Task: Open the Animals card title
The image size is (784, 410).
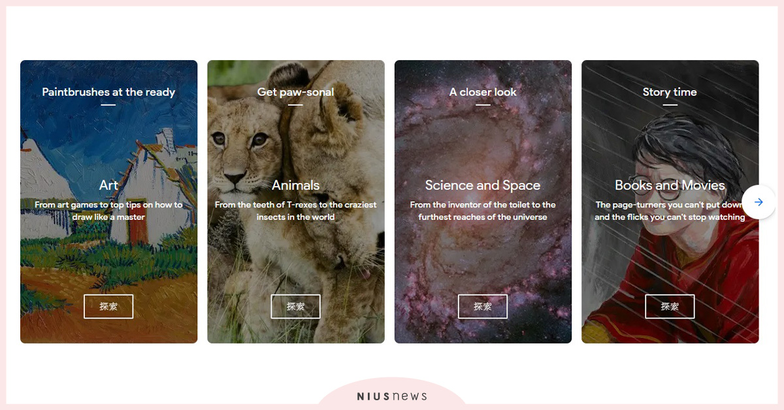Action: point(296,185)
